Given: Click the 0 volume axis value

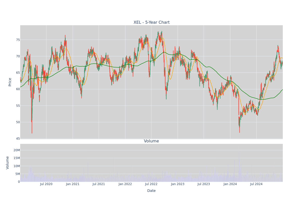Looking at the screenshot, I should tap(19, 182).
